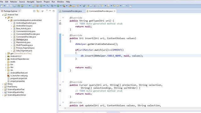Click the editor horizontal scrollbar left arrow
Viewport: 201px width, 113px height.
(65, 108)
